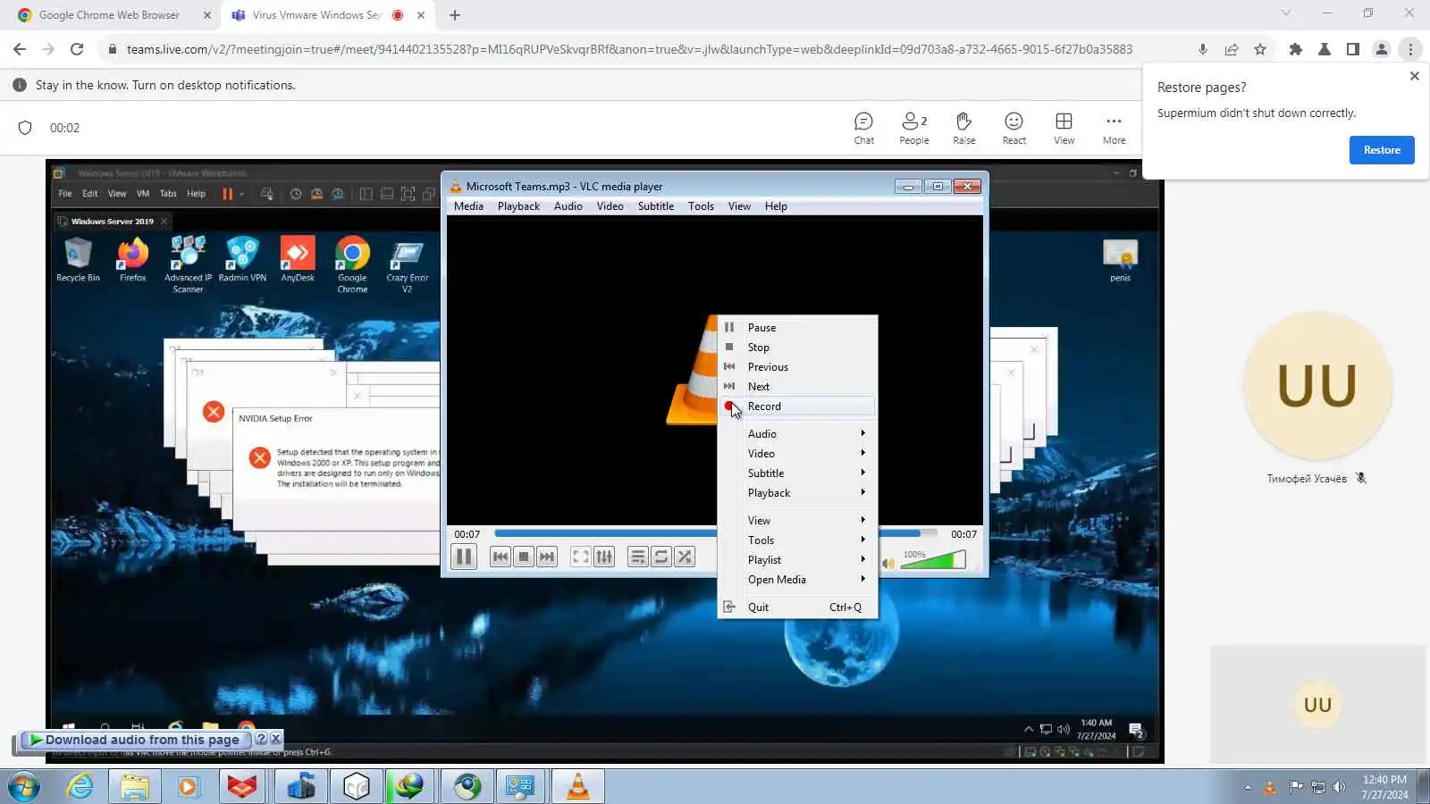Screen dimensions: 1430x804
Task: Launch Radmin VPN shortcut
Action: tap(242, 260)
